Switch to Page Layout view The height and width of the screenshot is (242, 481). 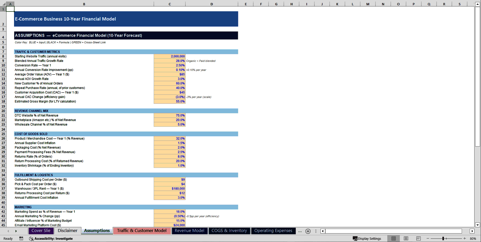tap(406, 238)
